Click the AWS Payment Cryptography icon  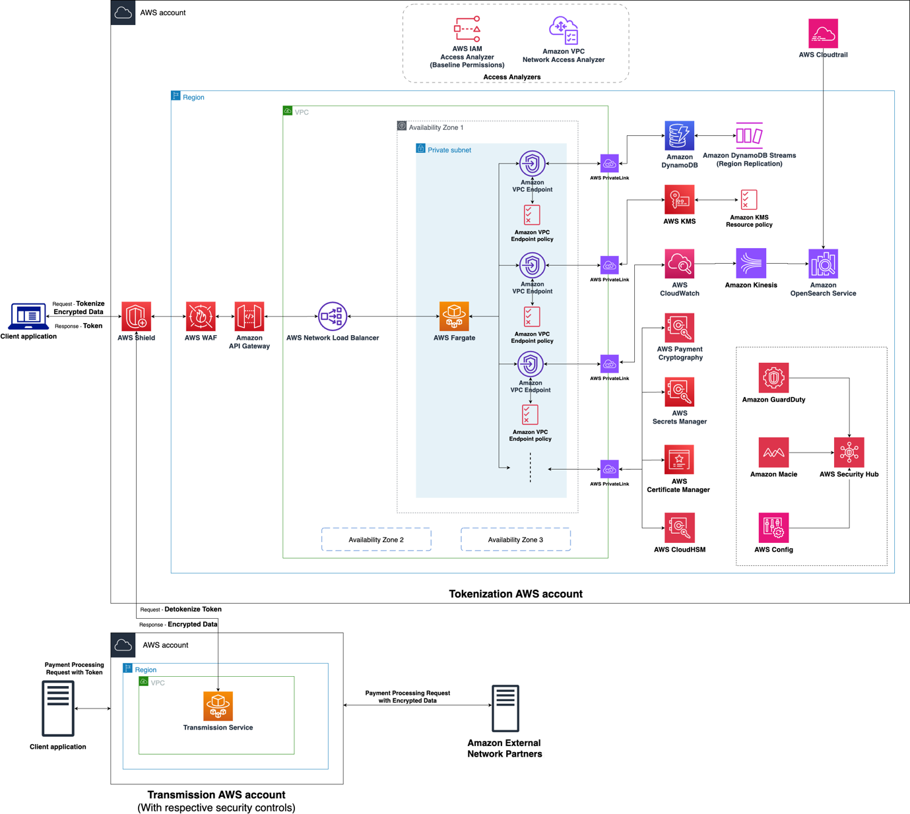(x=680, y=328)
